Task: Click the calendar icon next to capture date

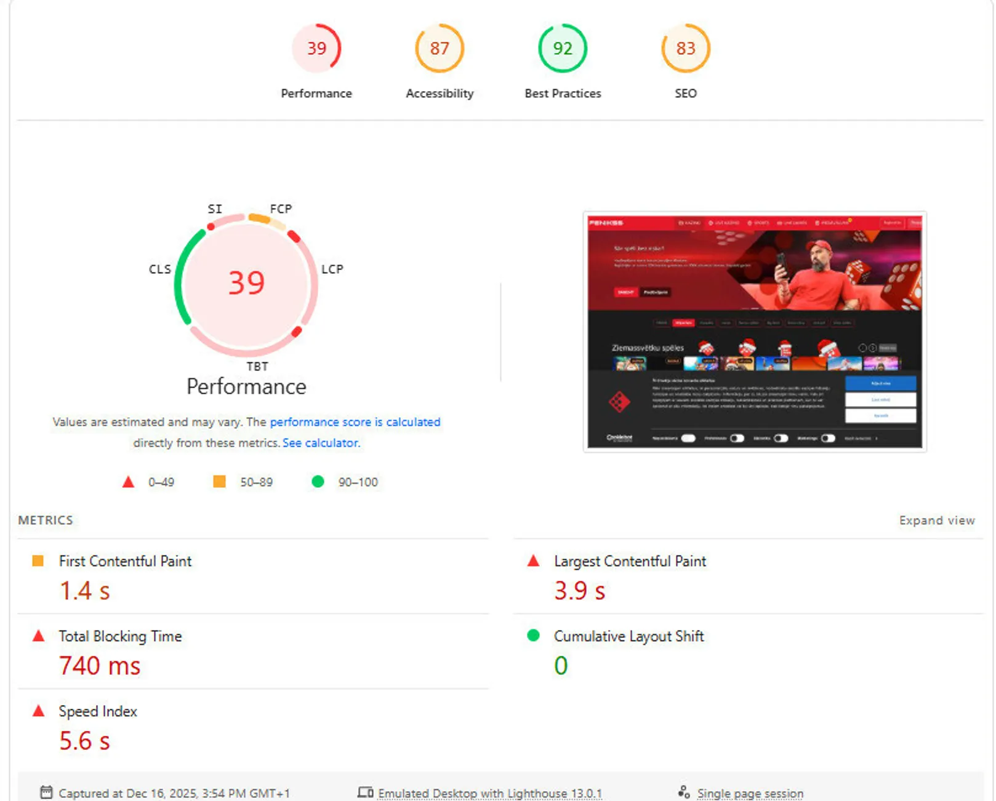Action: tap(46, 792)
